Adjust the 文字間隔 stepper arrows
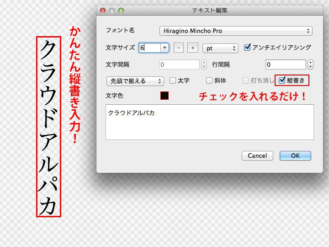Viewport: 329px width, 247px height. 204,64
